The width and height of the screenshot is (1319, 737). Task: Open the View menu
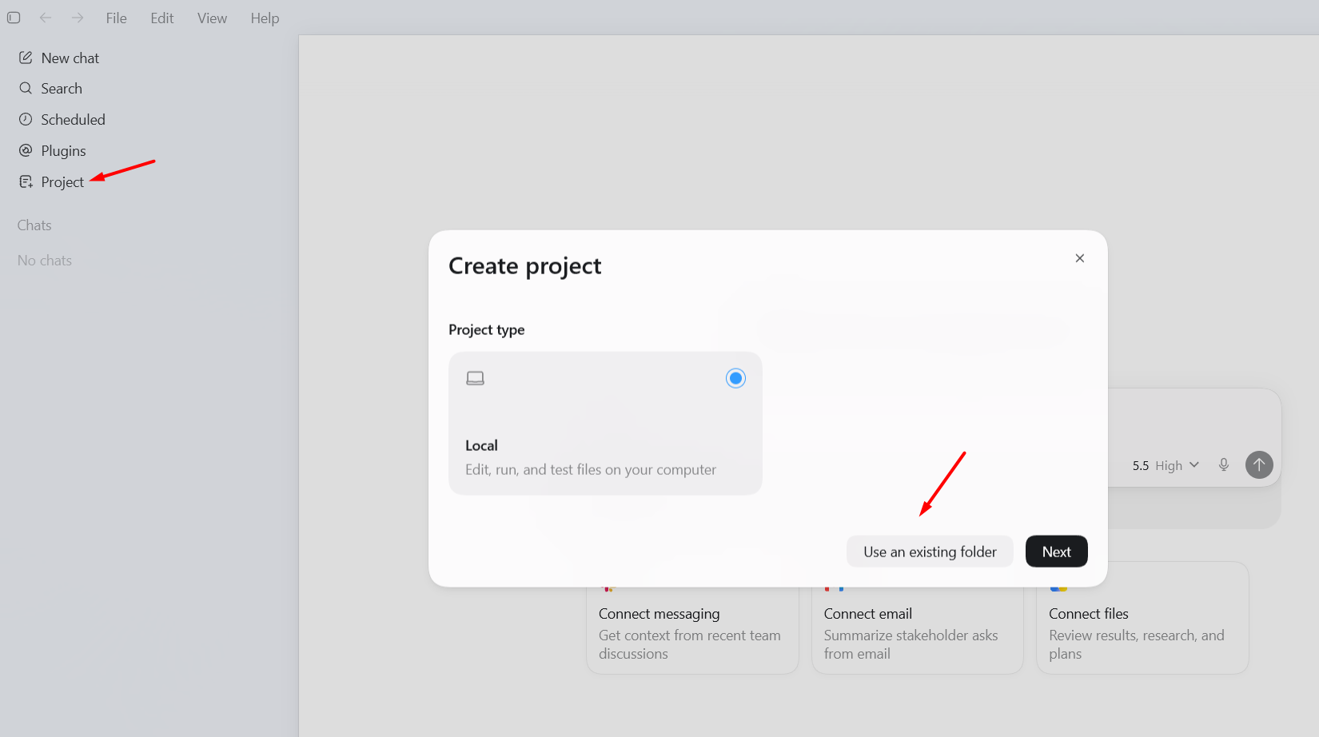click(212, 18)
